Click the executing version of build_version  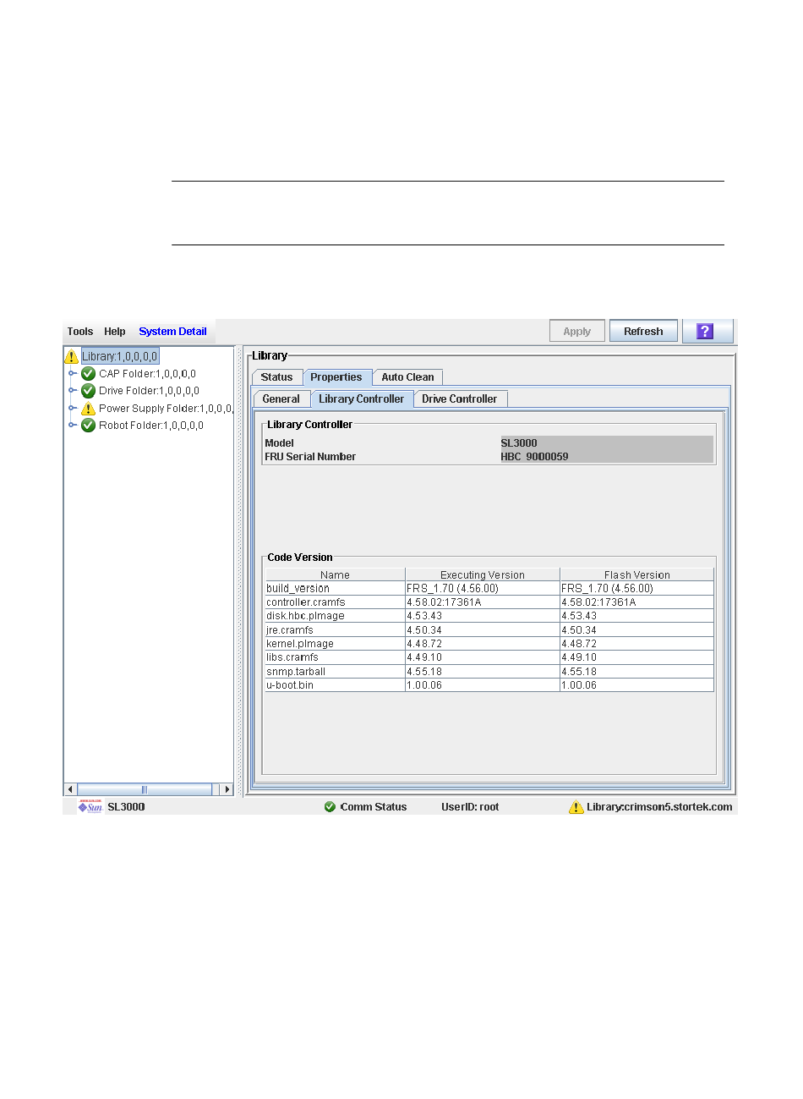pos(483,589)
